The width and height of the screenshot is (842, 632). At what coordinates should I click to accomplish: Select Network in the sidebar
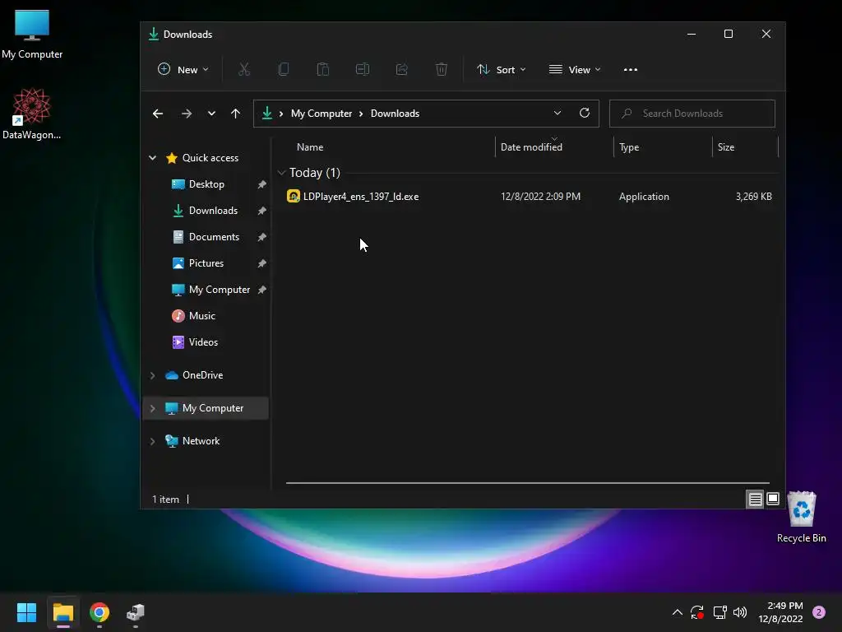click(x=201, y=441)
